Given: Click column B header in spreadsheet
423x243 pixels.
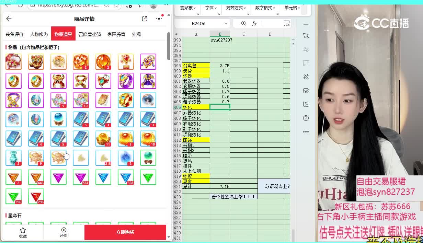Looking at the screenshot, I should click(x=220, y=34).
